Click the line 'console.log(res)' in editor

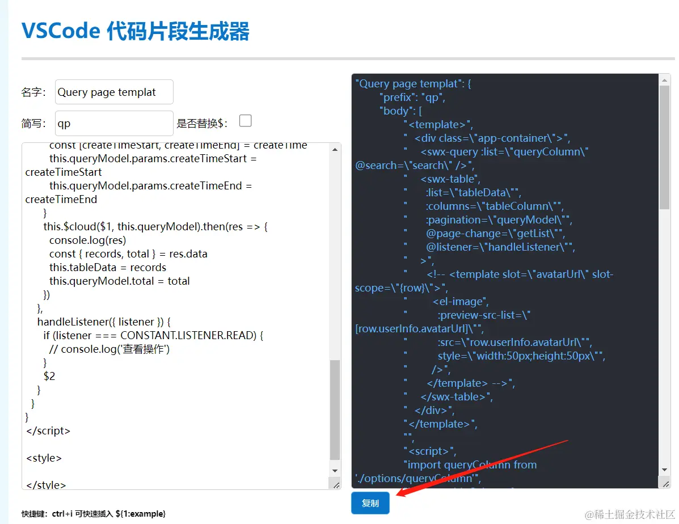(87, 240)
